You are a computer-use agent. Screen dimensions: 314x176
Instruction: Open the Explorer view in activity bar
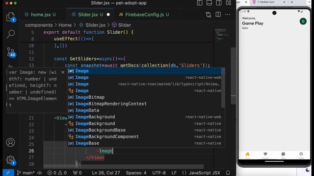[10, 17]
